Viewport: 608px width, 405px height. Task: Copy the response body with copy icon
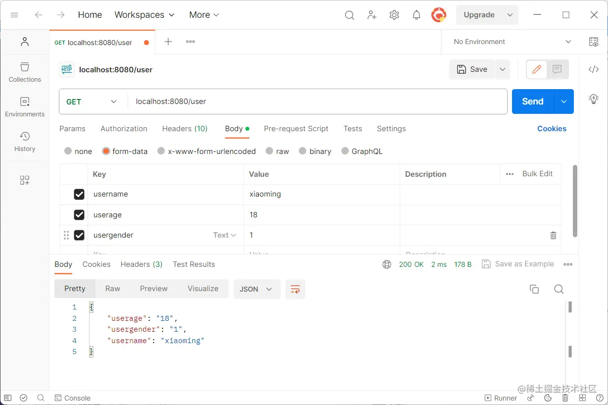[x=534, y=289]
